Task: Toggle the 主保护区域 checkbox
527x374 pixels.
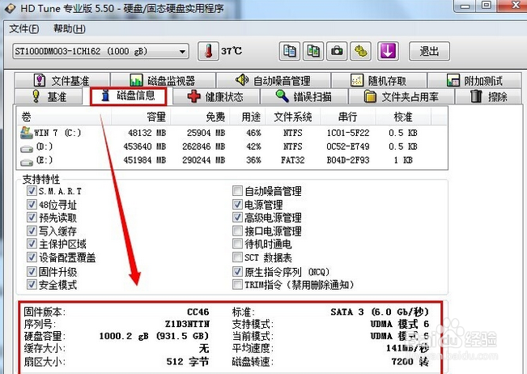Action: pyautogui.click(x=32, y=244)
